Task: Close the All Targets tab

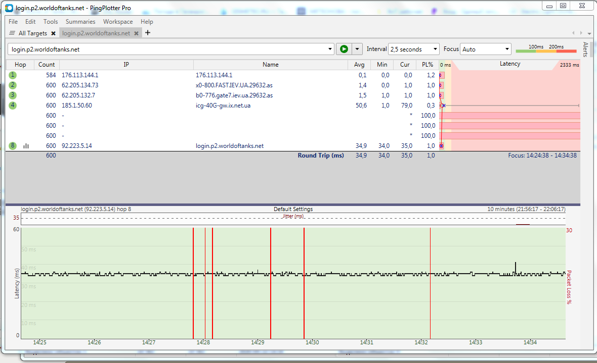Action: [x=53, y=33]
